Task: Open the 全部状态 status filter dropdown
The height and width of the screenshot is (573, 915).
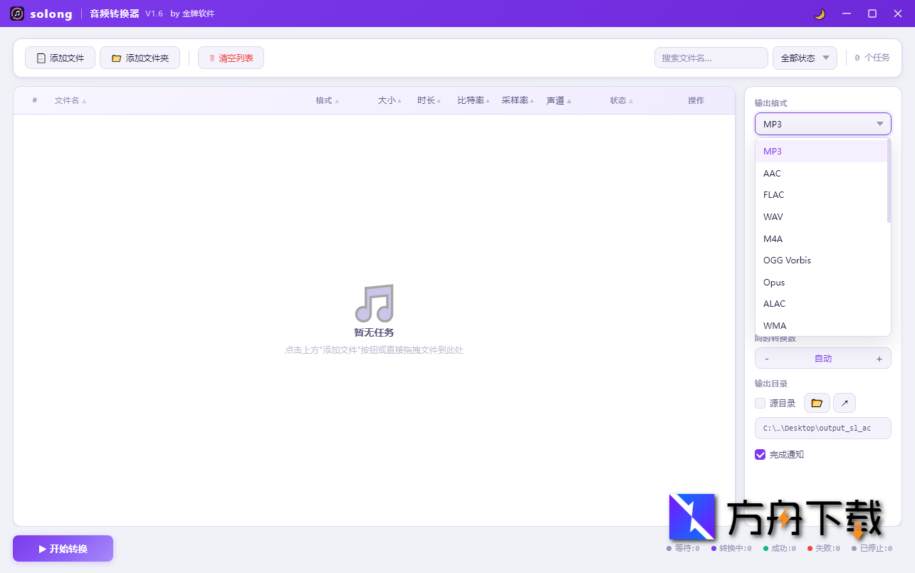Action: [x=805, y=58]
